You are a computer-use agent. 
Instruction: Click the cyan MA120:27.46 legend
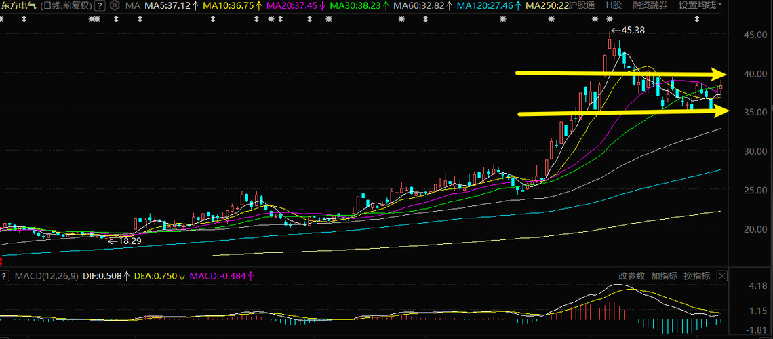tap(488, 6)
